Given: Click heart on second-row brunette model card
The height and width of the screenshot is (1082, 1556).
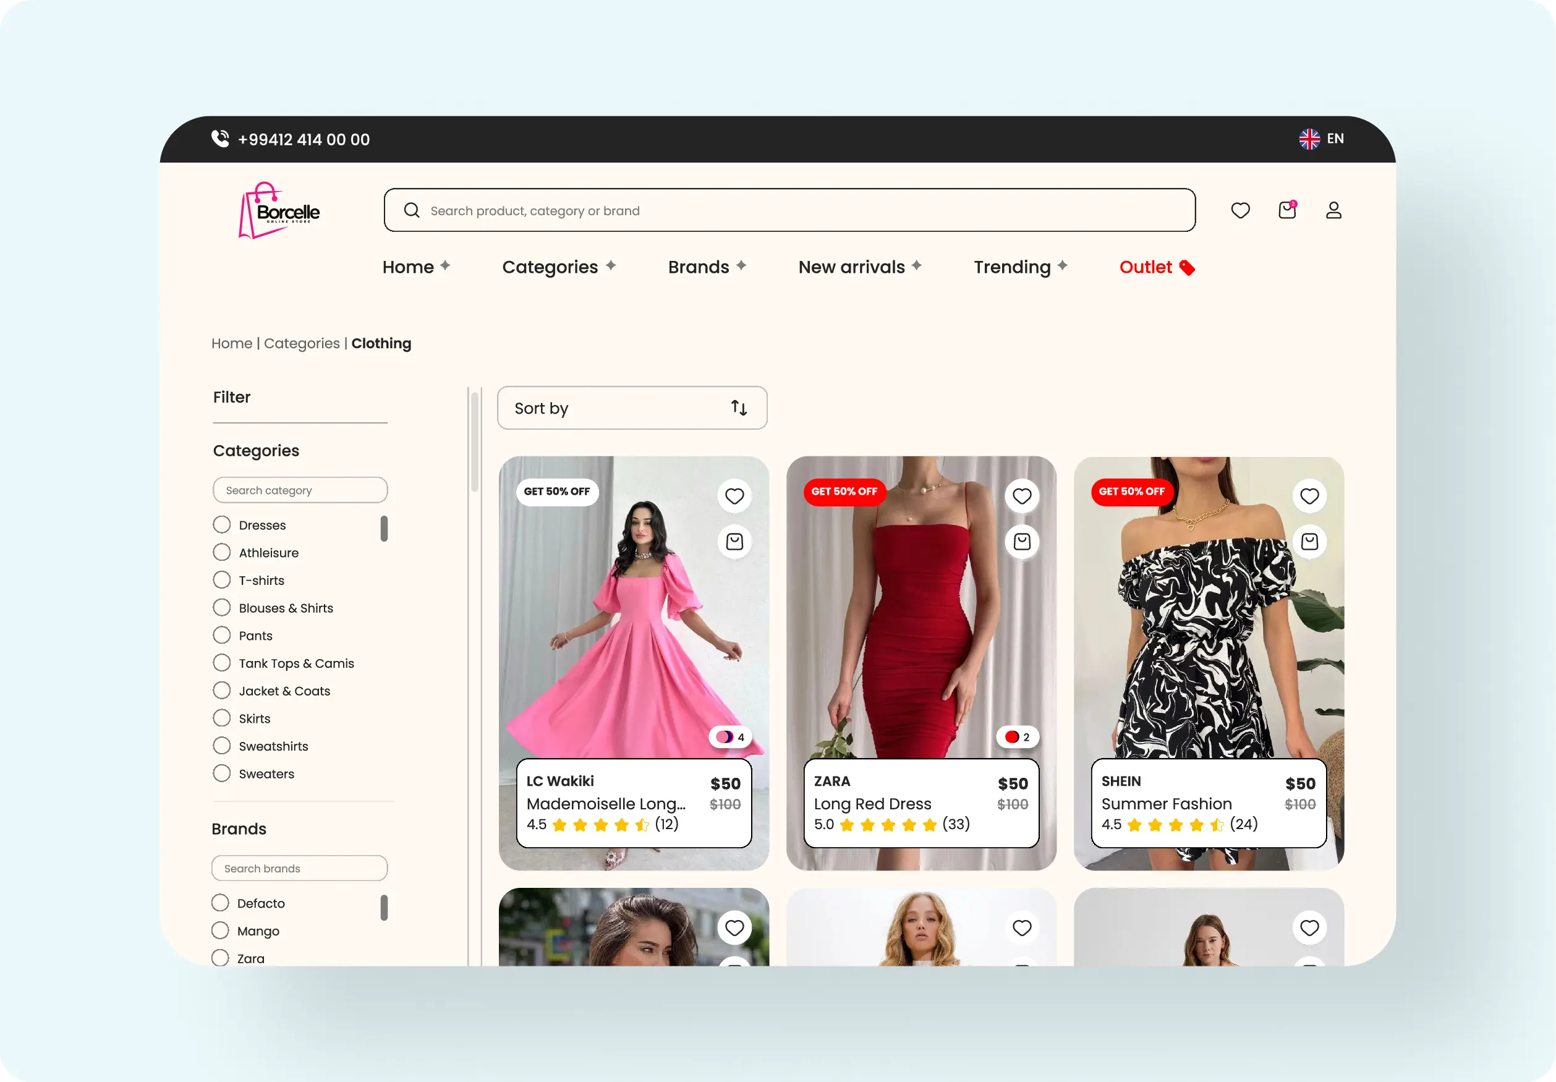Looking at the screenshot, I should tap(734, 927).
